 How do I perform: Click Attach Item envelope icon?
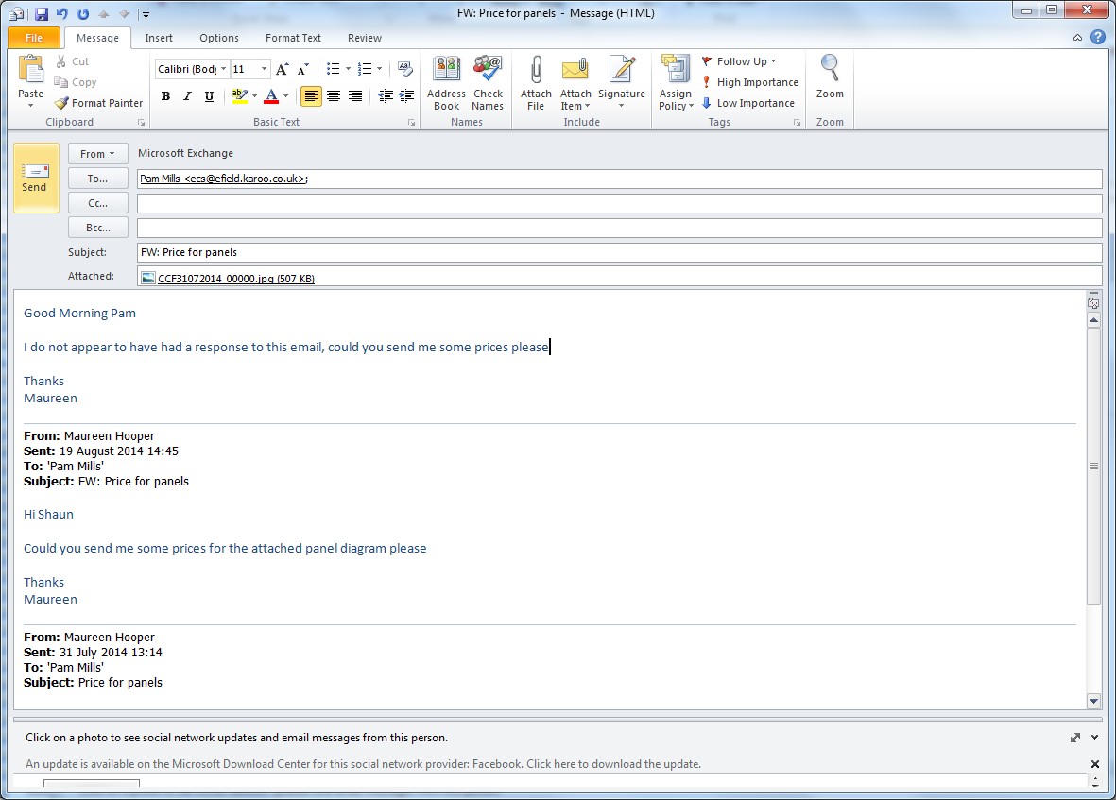pos(575,69)
